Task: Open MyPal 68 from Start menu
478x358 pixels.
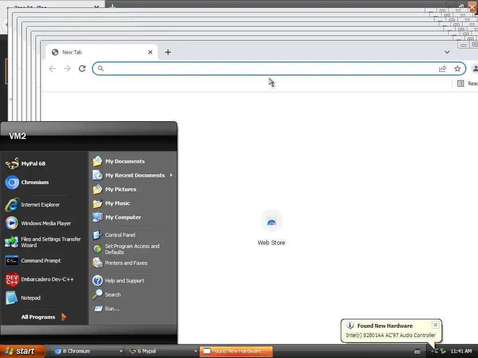Action: coord(44,164)
